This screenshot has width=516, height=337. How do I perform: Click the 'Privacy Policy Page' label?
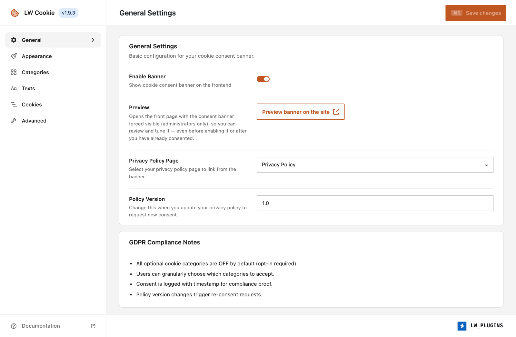coord(154,161)
